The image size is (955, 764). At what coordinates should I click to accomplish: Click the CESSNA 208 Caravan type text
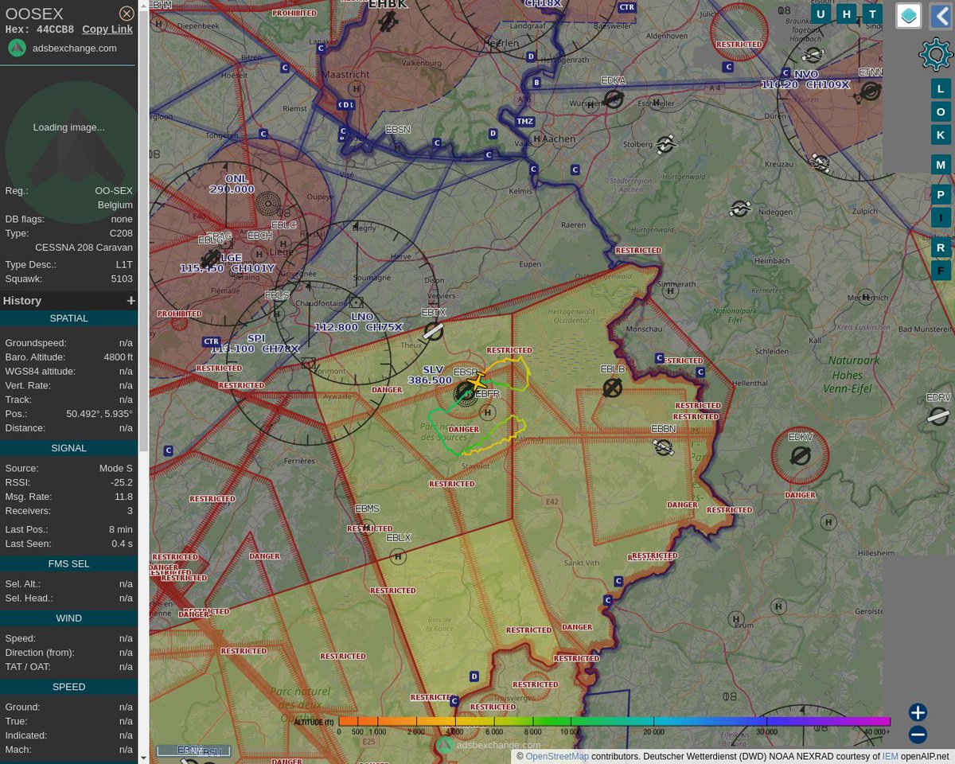[84, 248]
